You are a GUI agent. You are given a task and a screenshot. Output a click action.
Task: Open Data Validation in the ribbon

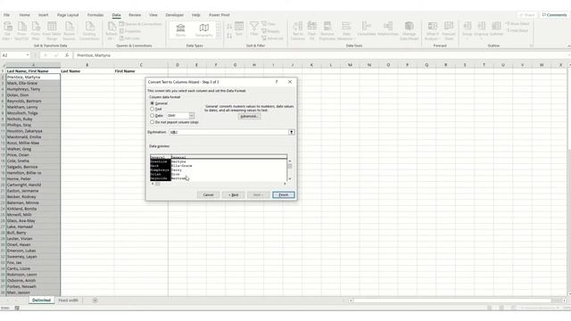(346, 30)
